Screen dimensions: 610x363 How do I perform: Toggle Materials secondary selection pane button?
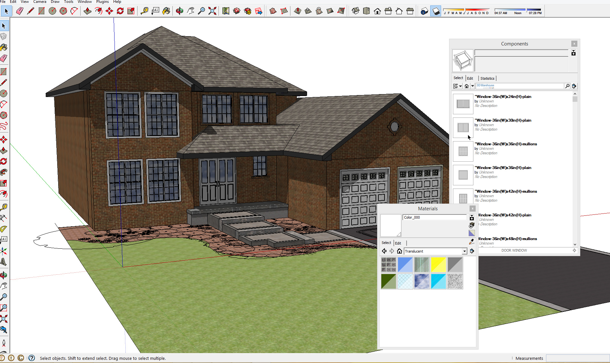click(x=471, y=218)
